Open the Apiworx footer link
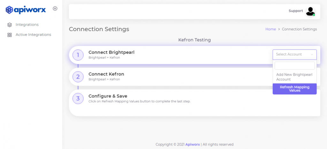Viewport: 327px width, 149px height. [x=193, y=145]
